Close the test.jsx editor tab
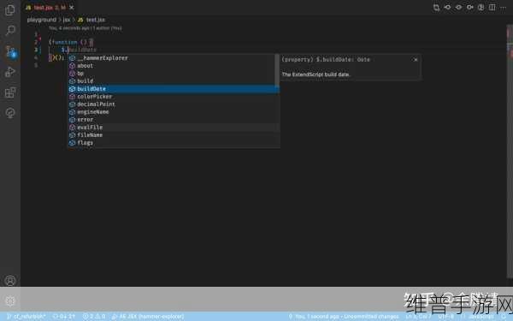 [72, 7]
